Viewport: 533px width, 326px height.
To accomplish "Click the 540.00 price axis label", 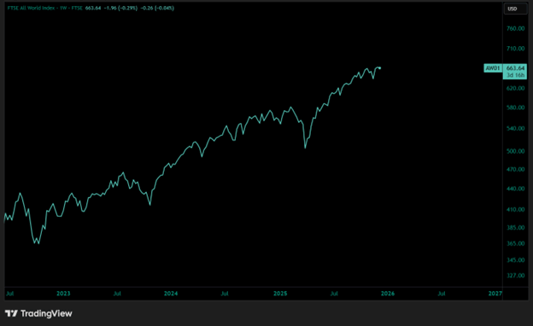I will [x=515, y=128].
